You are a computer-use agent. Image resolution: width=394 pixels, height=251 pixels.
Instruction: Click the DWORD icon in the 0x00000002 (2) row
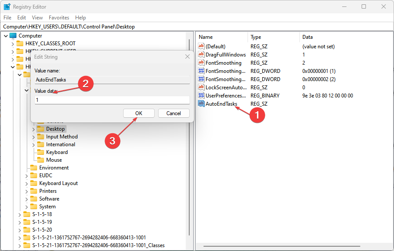click(201, 79)
